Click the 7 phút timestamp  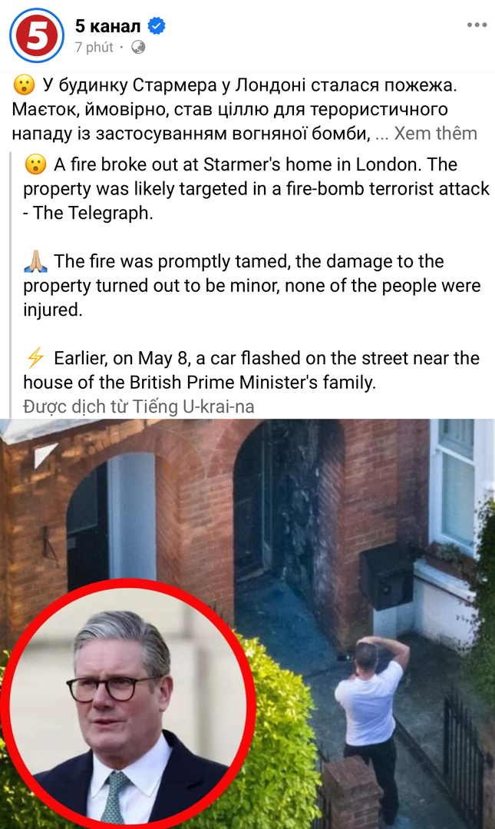(94, 48)
